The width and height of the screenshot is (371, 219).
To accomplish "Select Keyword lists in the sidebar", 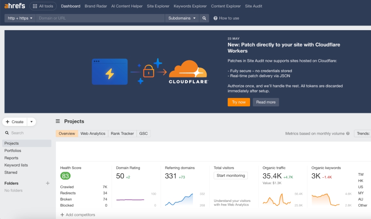I will click(16, 165).
